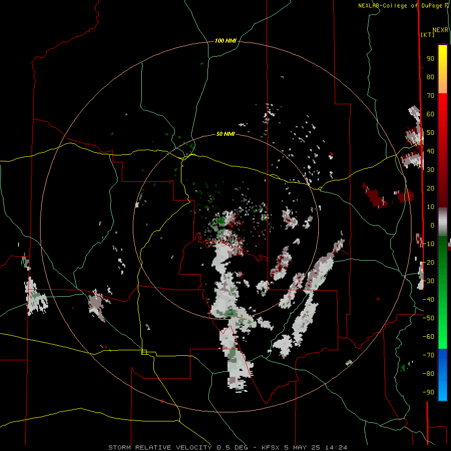Click the "5 MAY 25" date in the caption
This screenshot has height=451, width=451.
pyautogui.click(x=302, y=447)
